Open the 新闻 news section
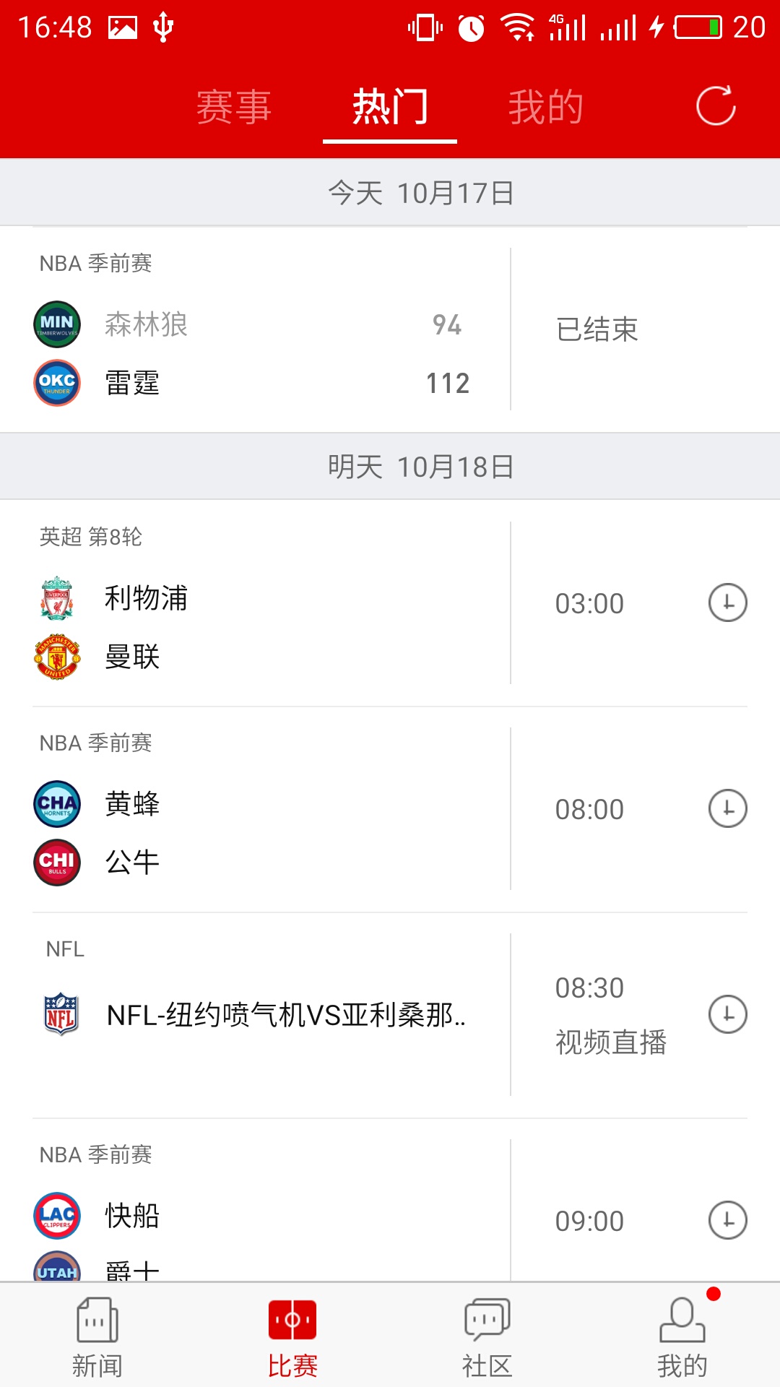 point(97,1338)
